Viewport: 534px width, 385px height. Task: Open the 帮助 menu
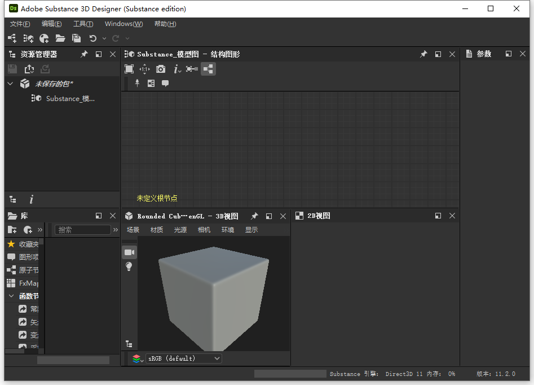click(165, 24)
